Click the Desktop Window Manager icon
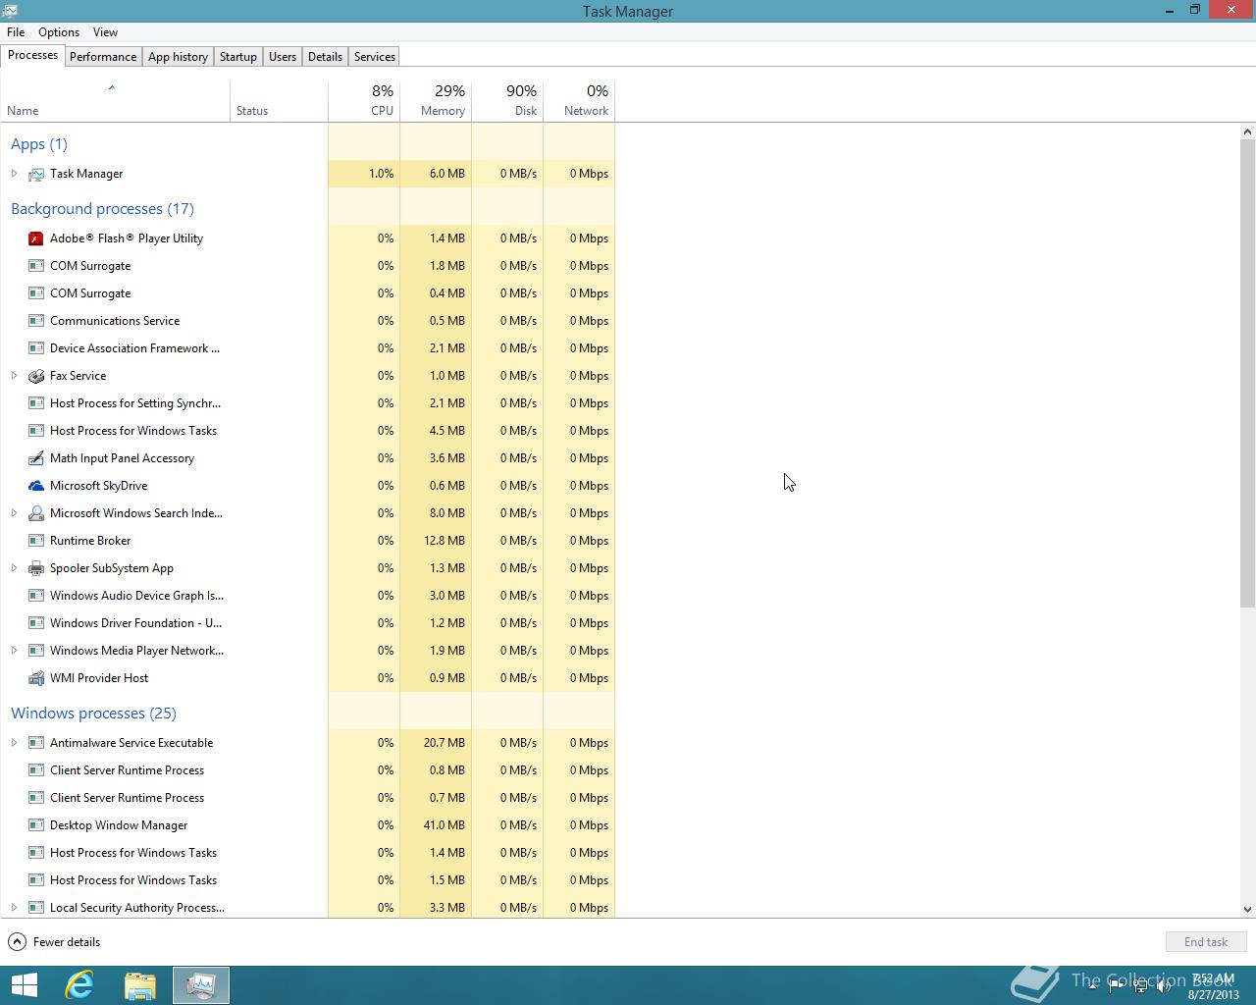This screenshot has height=1005, width=1256. pyautogui.click(x=36, y=825)
